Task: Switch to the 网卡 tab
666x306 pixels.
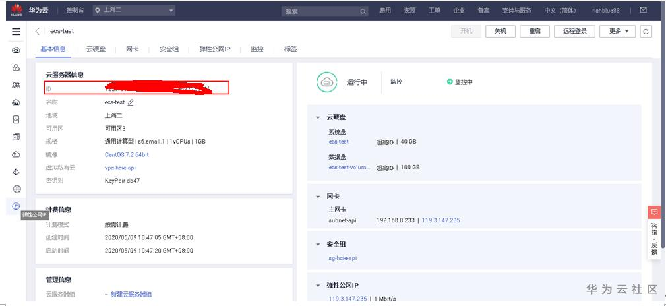Action: 132,49
